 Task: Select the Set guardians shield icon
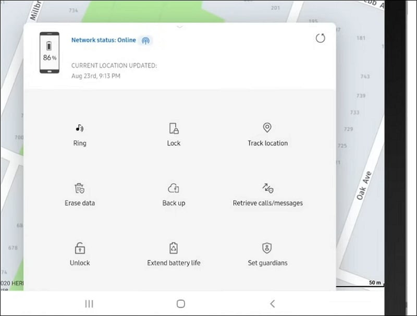pyautogui.click(x=267, y=247)
